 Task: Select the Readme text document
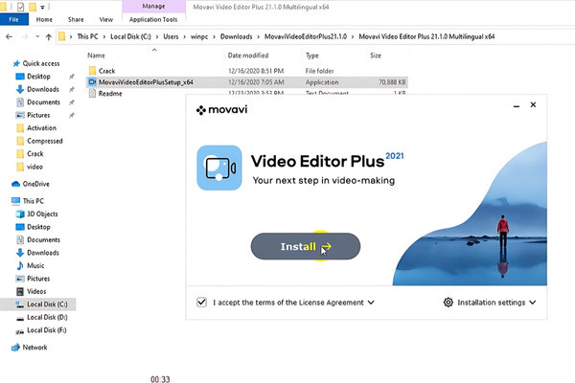[x=110, y=93]
